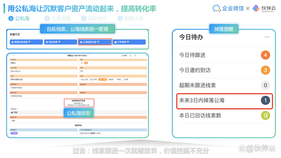Click the grey badge for 超期未跟进线索

coord(265,85)
